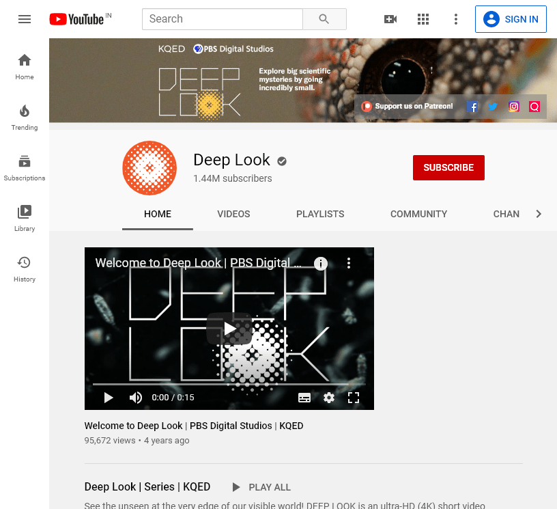
Task: Click the overlay title in video player
Action: pos(198,262)
